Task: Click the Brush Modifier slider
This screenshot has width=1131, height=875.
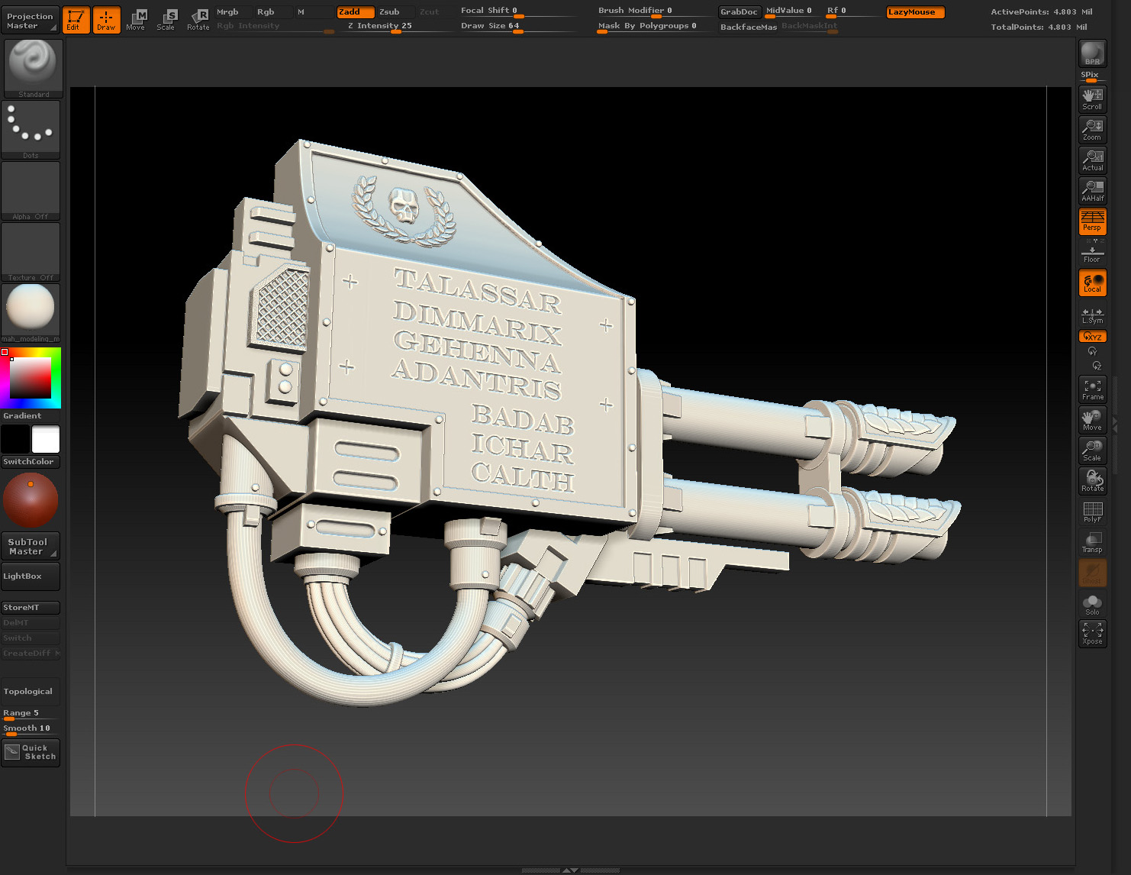Action: pyautogui.click(x=656, y=11)
